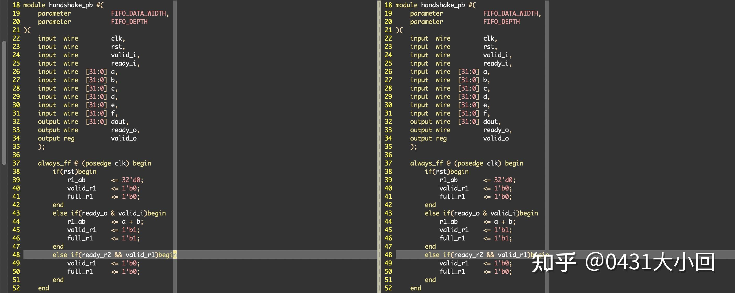This screenshot has height=293, width=735.
Task: Click line number 18 in left pane
Action: pyautogui.click(x=16, y=5)
